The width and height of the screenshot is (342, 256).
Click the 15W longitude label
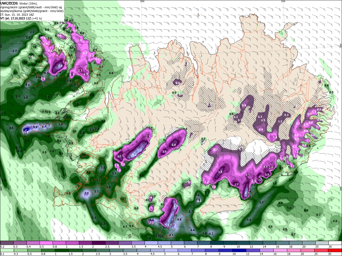283,1
